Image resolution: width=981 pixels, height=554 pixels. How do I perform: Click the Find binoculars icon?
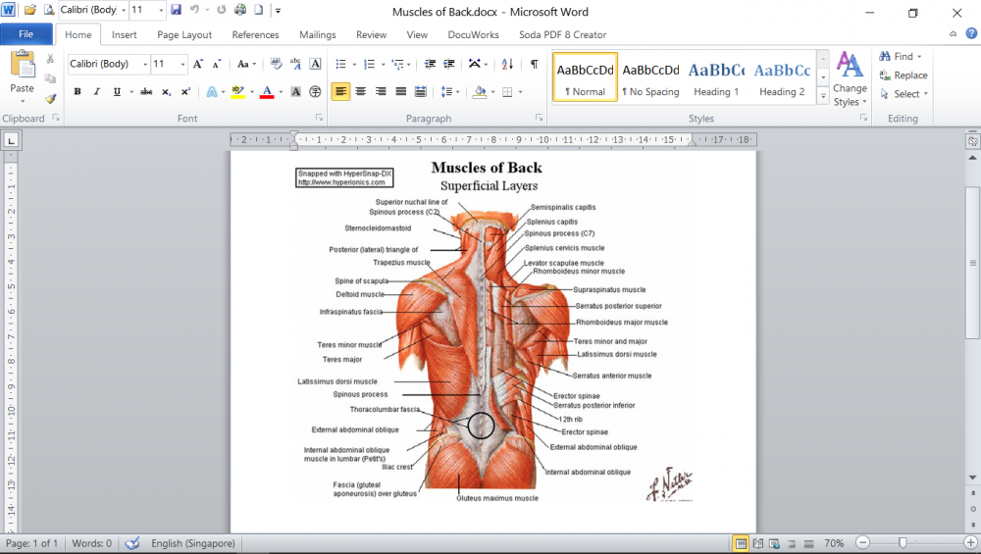(885, 56)
